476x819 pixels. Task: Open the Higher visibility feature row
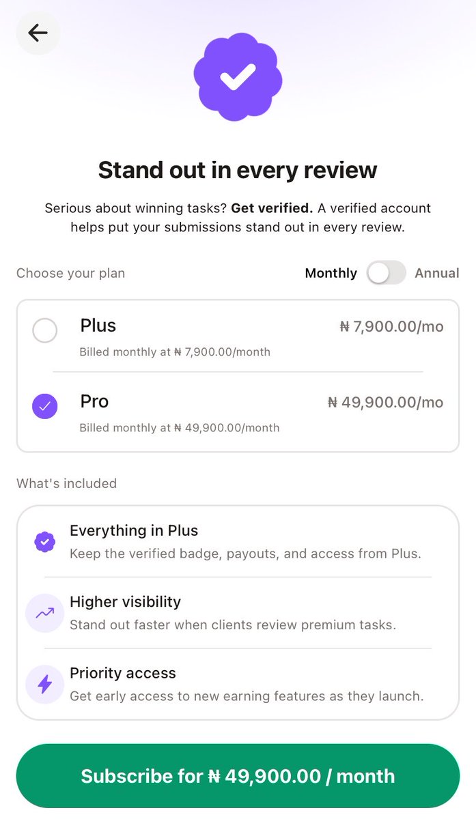pos(238,613)
